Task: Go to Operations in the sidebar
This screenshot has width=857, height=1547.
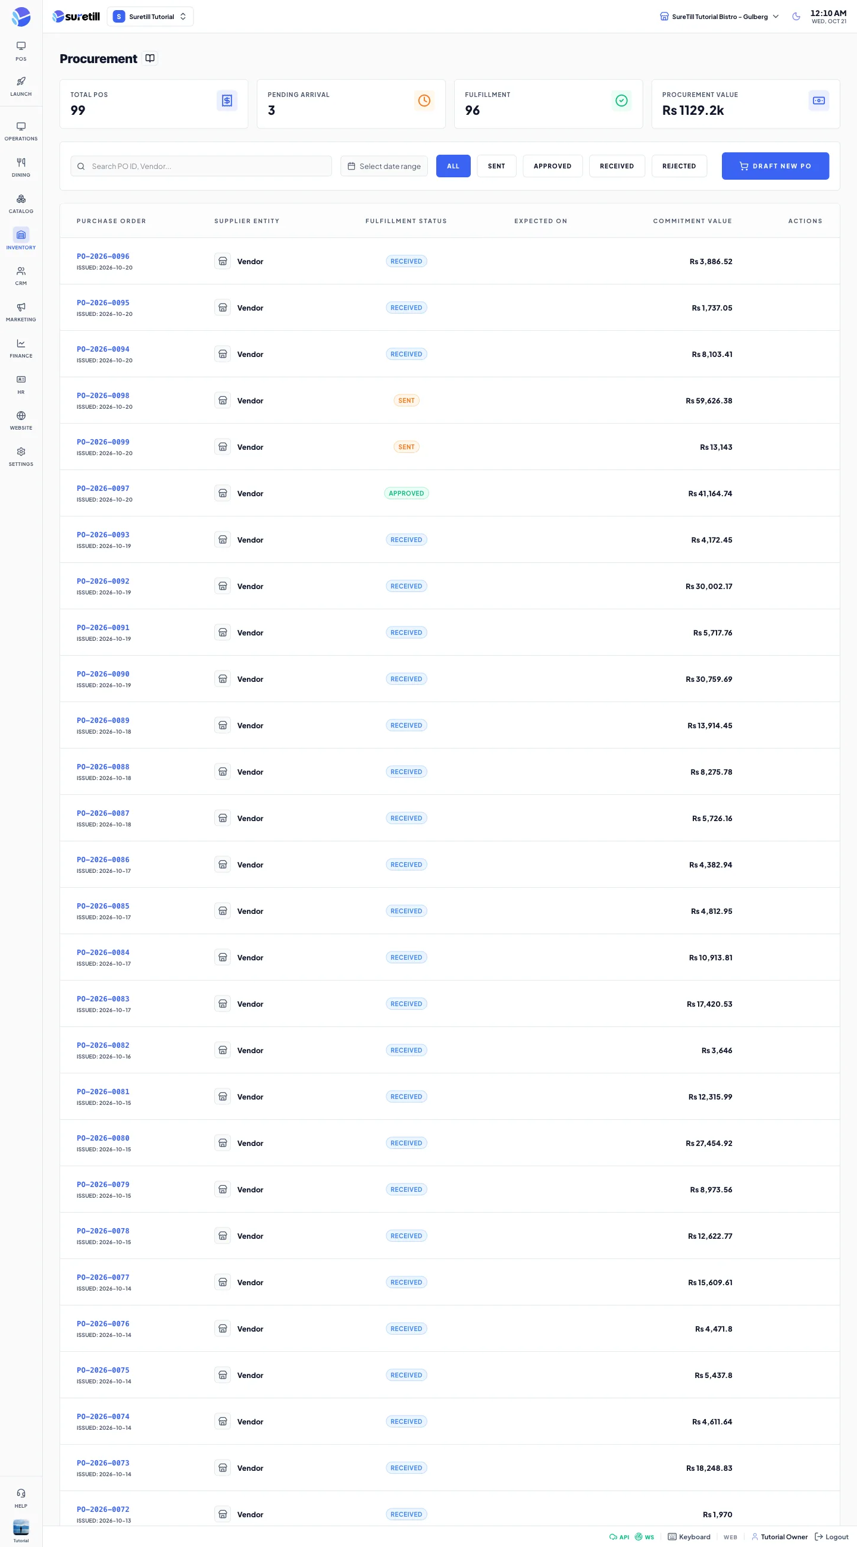Action: tap(21, 131)
